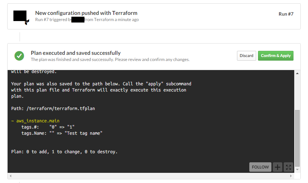Click the horizontal scrollbar track

[x=151, y=176]
